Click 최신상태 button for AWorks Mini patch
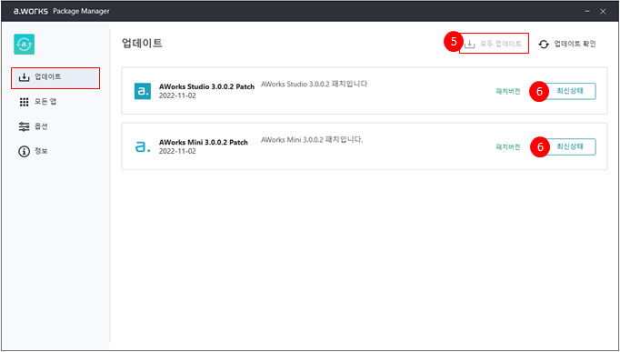Screen dimensions: 620x352 (x=570, y=146)
